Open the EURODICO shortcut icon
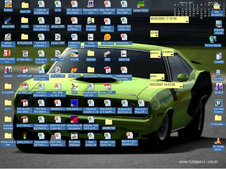 (x=74, y=103)
